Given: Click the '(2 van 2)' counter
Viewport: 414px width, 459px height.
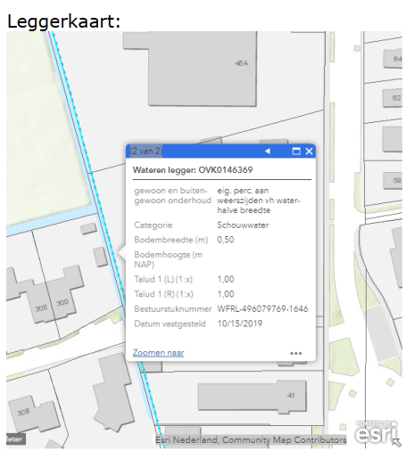Looking at the screenshot, I should (x=146, y=151).
